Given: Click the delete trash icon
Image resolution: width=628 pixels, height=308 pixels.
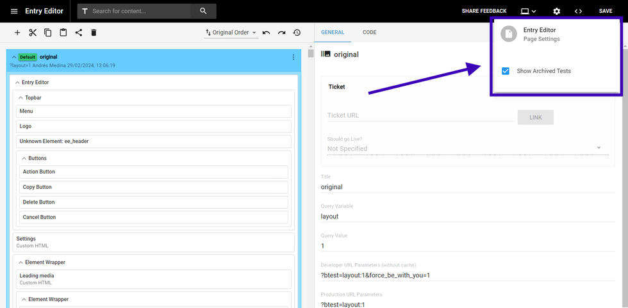Looking at the screenshot, I should pyautogui.click(x=94, y=33).
